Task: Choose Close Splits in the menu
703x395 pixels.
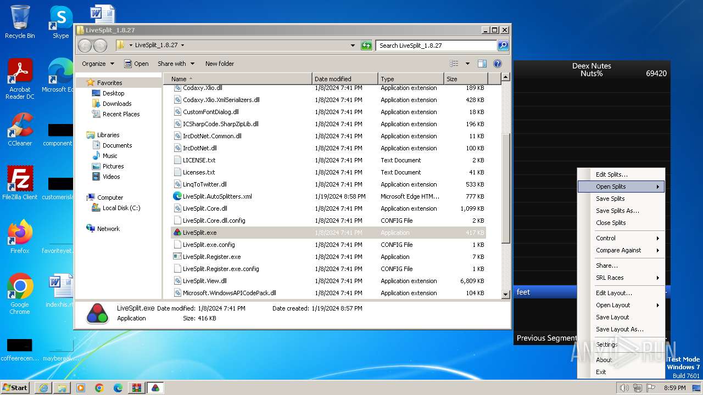Action: coord(621,223)
